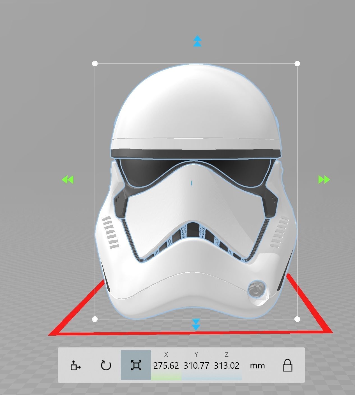Edit the Y dimension value 310.77

click(196, 366)
